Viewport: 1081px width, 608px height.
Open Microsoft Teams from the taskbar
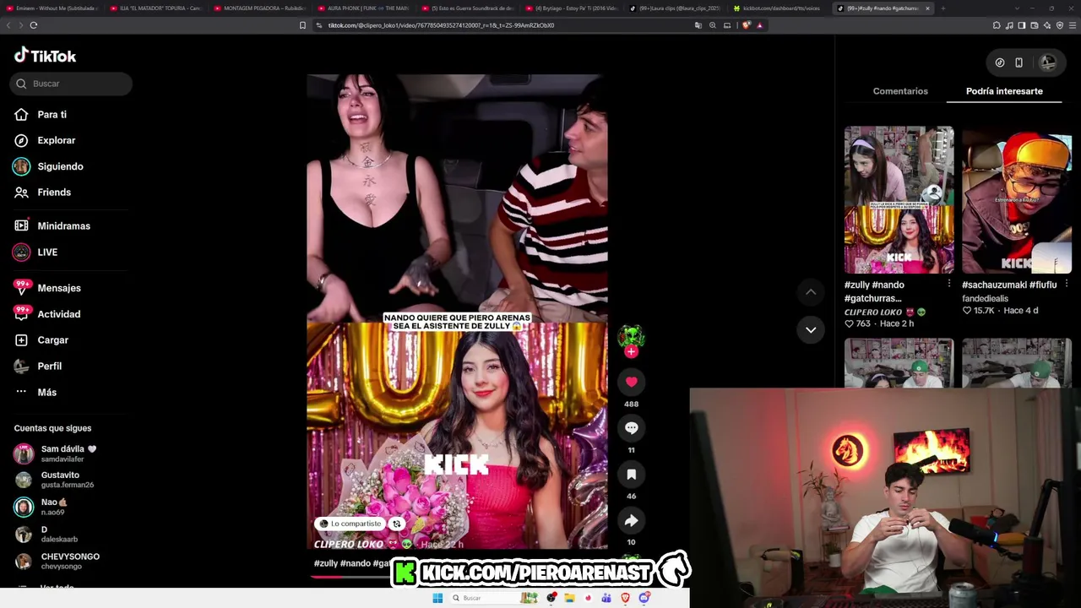pyautogui.click(x=606, y=599)
